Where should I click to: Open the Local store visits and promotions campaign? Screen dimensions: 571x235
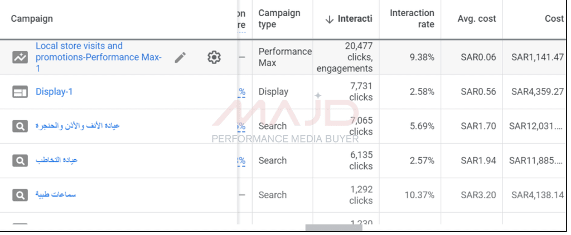click(x=98, y=57)
